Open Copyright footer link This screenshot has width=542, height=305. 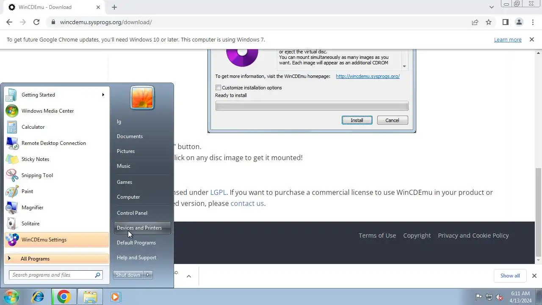417,236
